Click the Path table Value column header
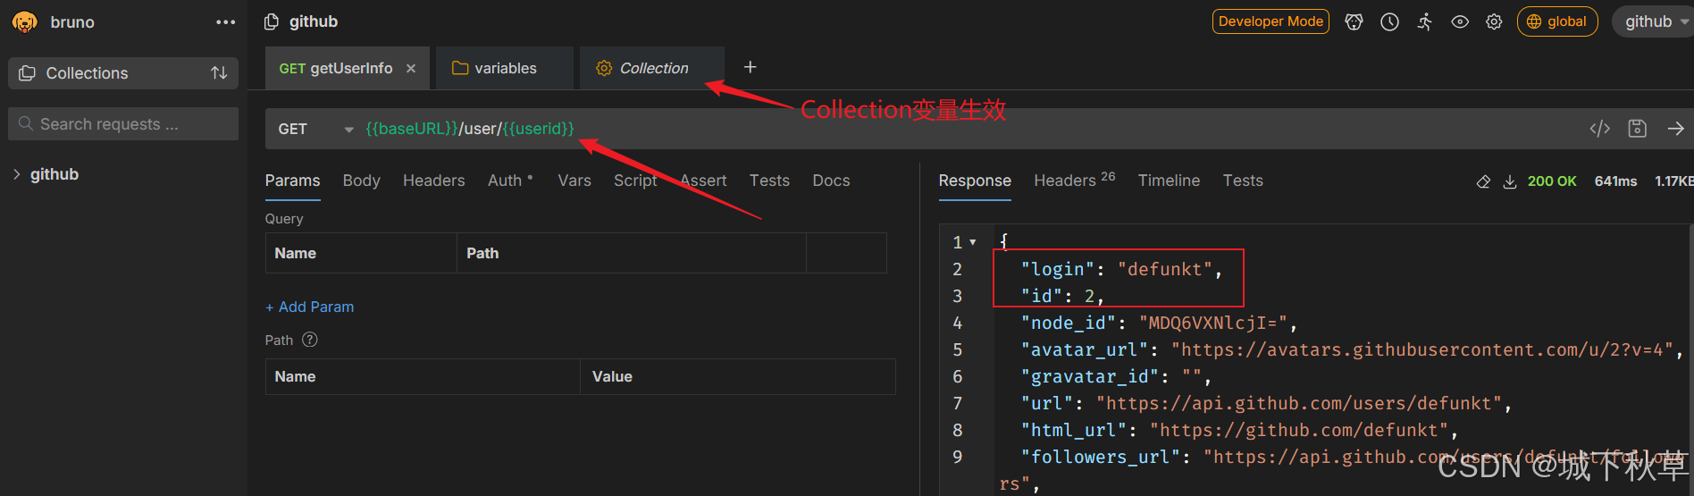Viewport: 1694px width, 496px height. coord(738,376)
